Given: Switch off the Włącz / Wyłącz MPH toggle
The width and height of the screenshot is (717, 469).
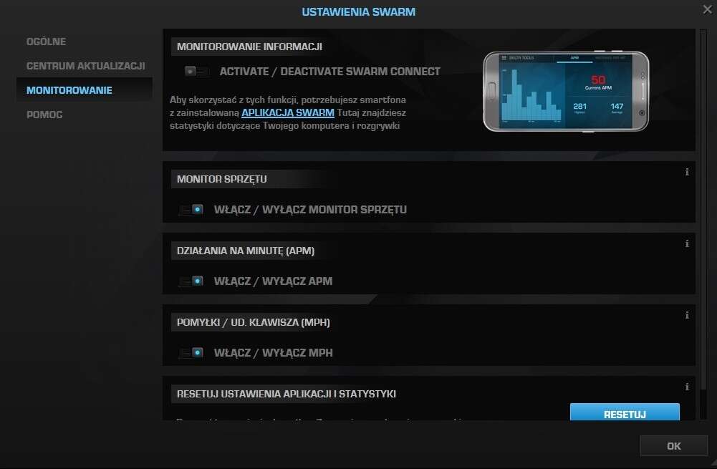Looking at the screenshot, I should point(191,353).
